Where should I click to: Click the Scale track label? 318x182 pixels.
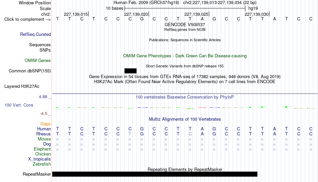(45, 8)
